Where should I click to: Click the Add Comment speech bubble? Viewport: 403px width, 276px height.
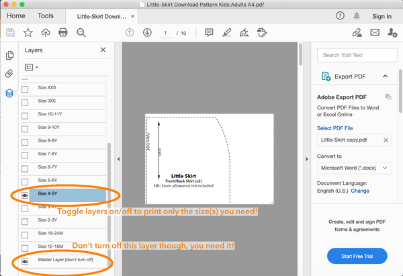pos(209,32)
